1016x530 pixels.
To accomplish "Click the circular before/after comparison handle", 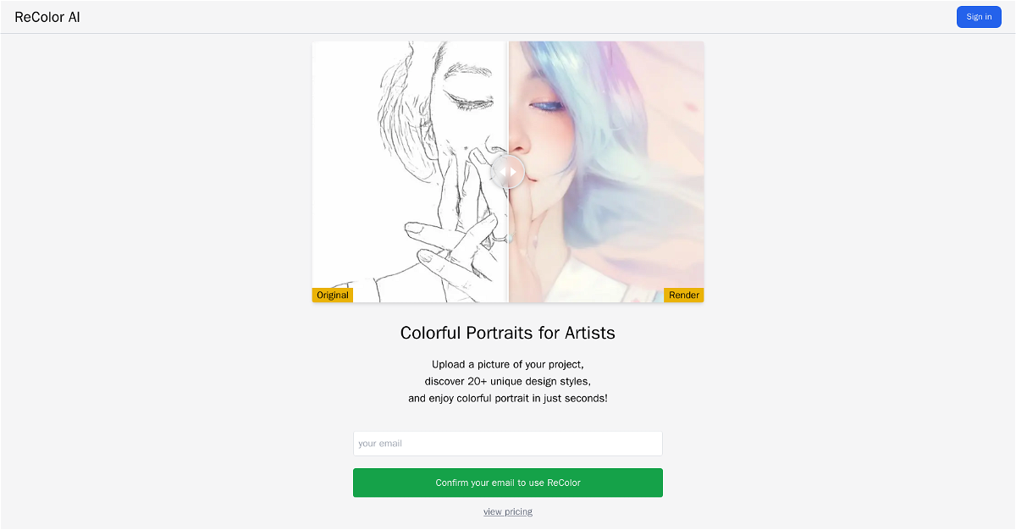I will (x=508, y=172).
